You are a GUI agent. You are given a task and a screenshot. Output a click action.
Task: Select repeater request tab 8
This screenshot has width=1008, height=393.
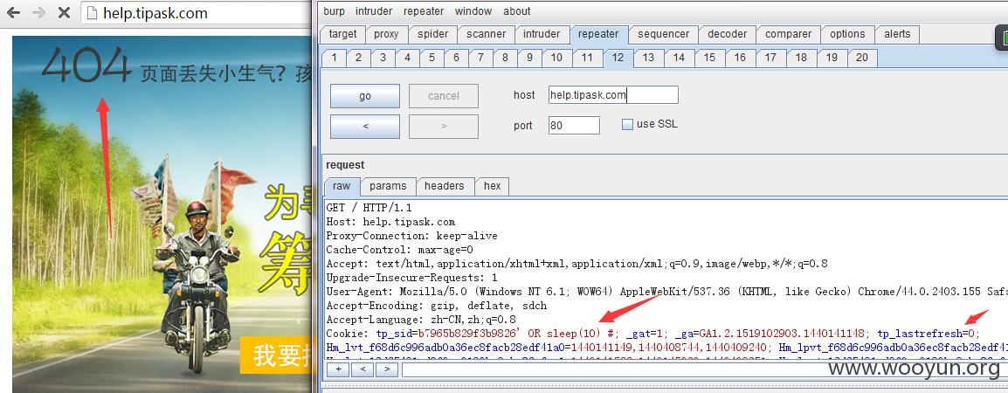point(505,58)
